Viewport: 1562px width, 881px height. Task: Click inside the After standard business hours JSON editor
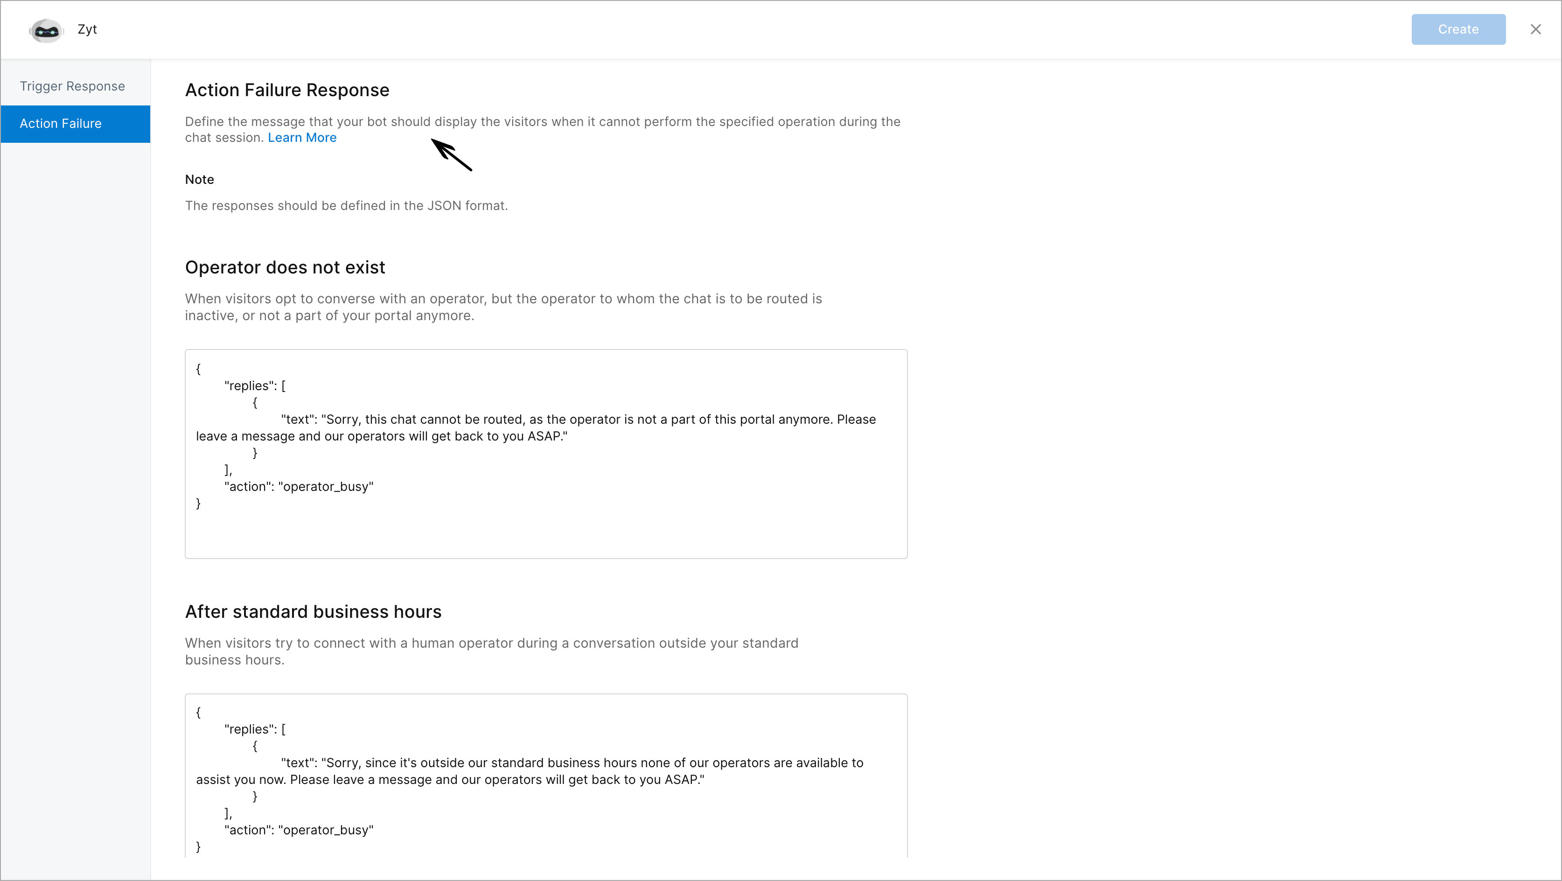[545, 776]
